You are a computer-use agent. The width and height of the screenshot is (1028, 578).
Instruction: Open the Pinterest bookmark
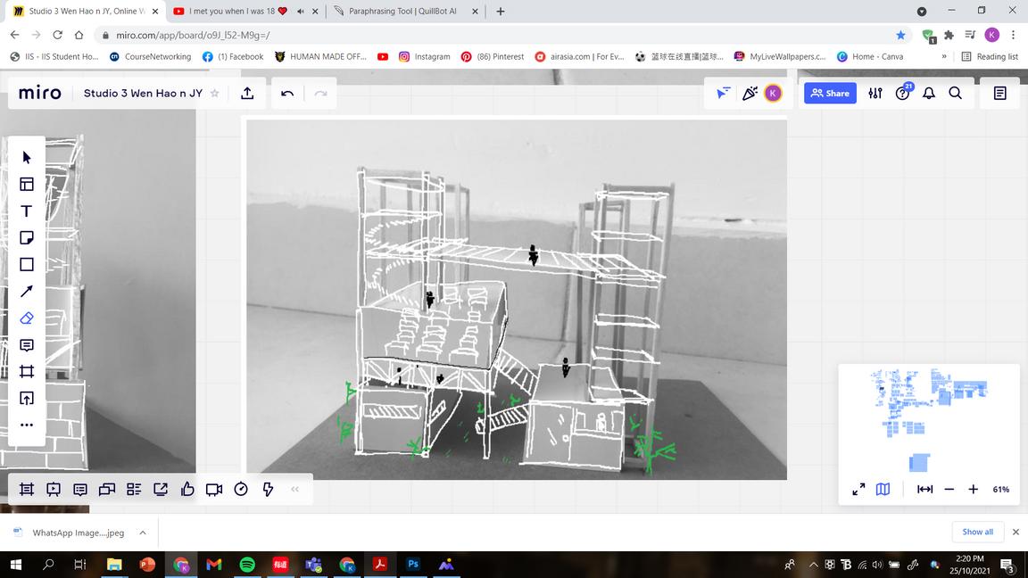click(493, 56)
